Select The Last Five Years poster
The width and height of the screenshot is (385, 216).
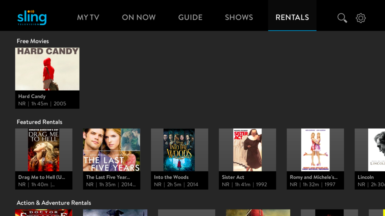click(112, 150)
